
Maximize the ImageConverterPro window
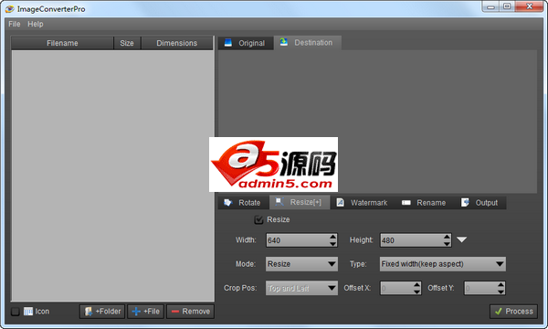pyautogui.click(x=507, y=6)
